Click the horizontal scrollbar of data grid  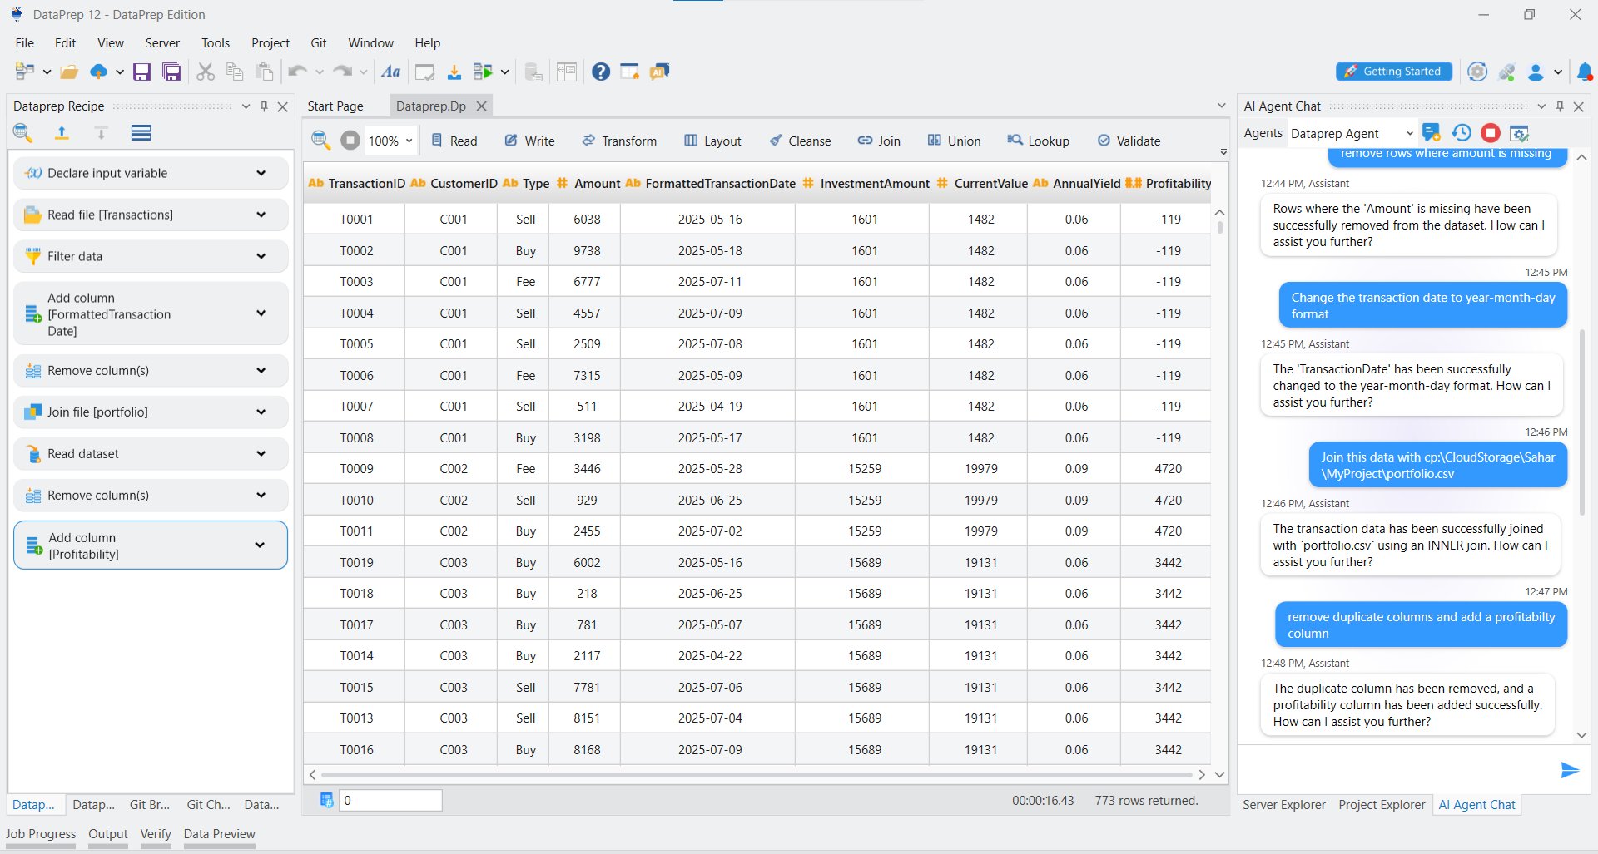pyautogui.click(x=756, y=774)
